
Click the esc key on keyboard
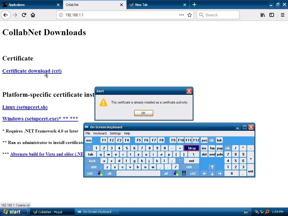[89, 140]
